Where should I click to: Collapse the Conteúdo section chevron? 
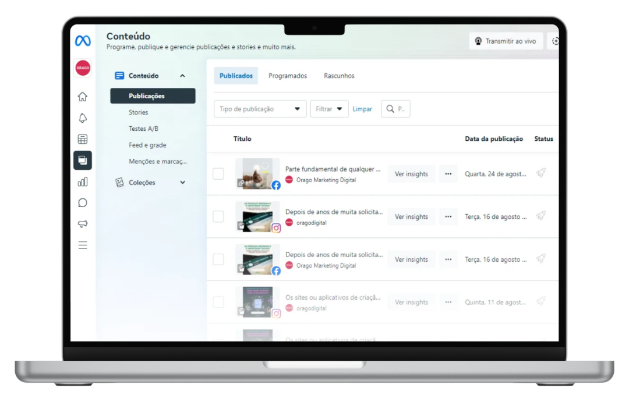click(x=182, y=76)
